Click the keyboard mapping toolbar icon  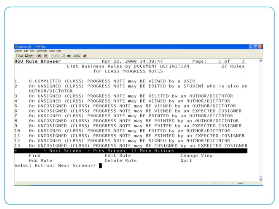(68, 56)
